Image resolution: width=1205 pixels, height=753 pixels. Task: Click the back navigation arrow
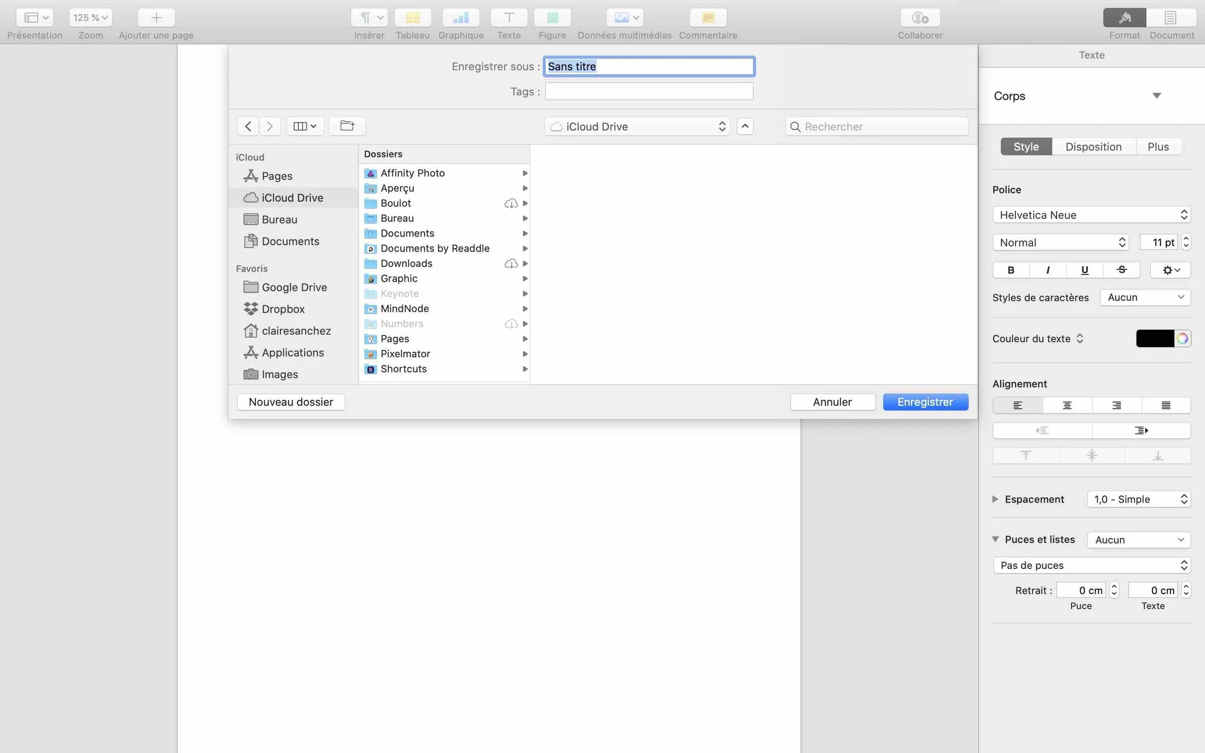(x=248, y=126)
